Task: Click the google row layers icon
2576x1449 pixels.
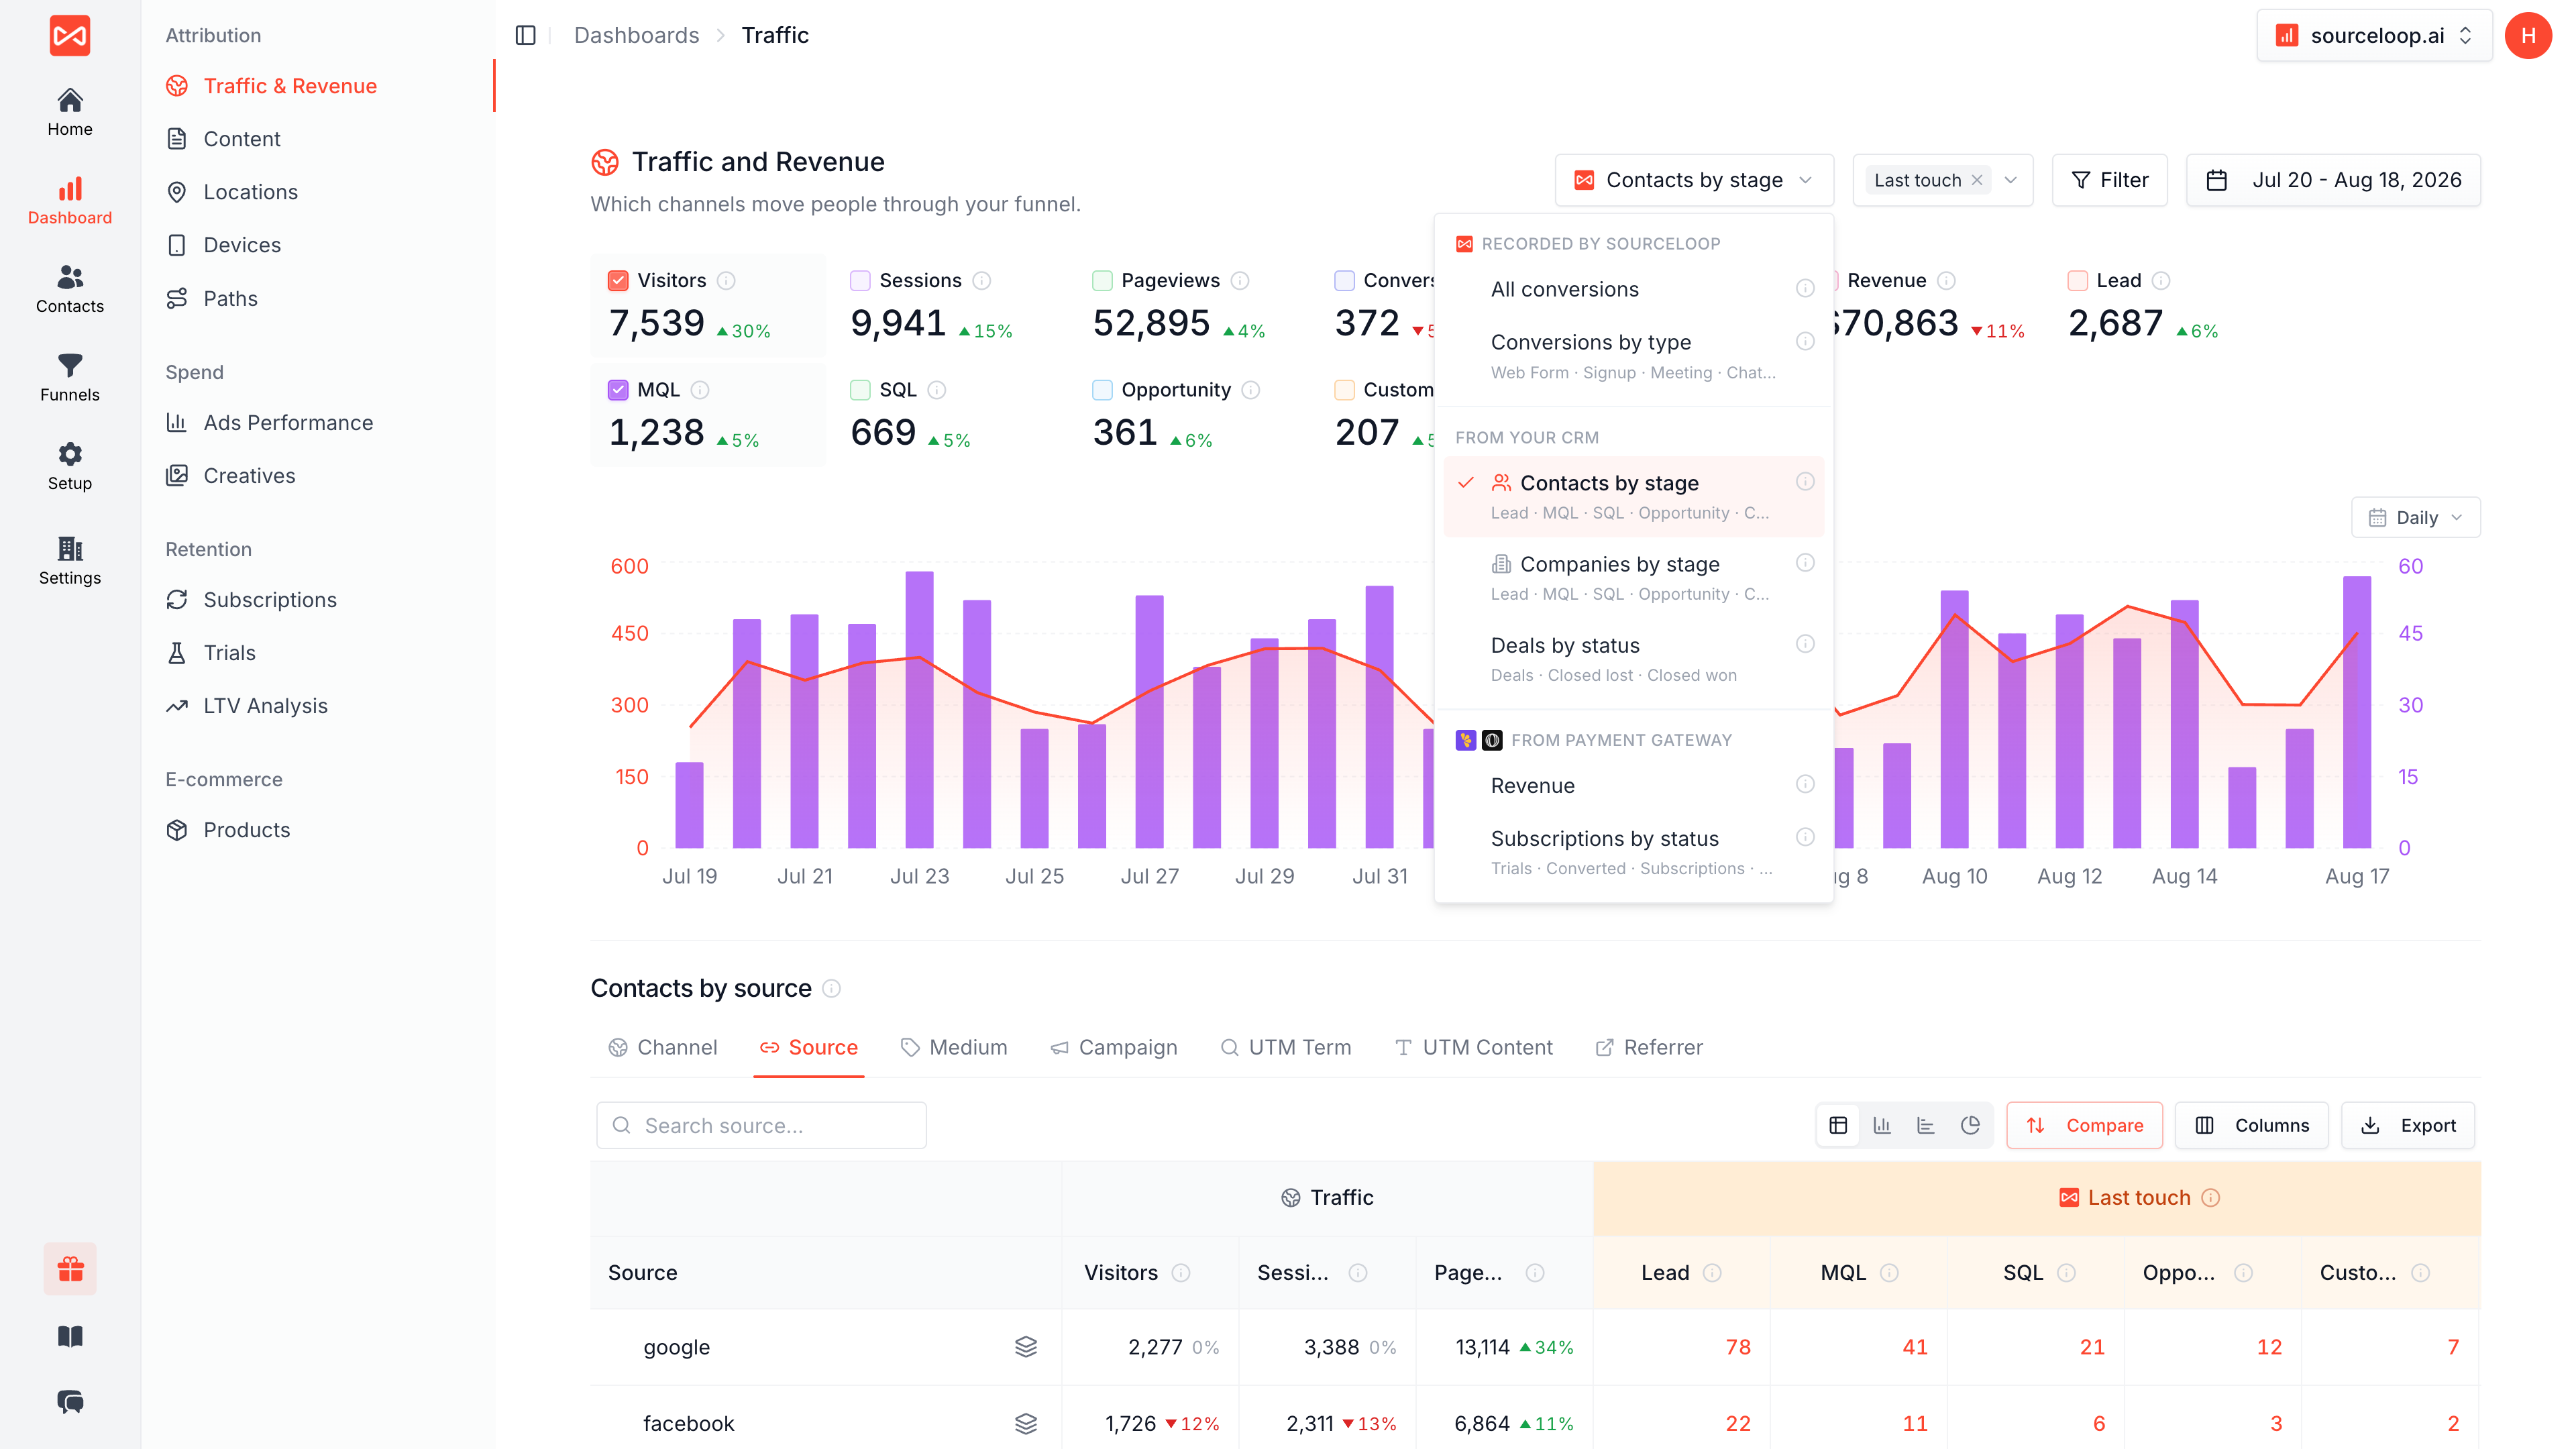Action: click(x=1026, y=1346)
